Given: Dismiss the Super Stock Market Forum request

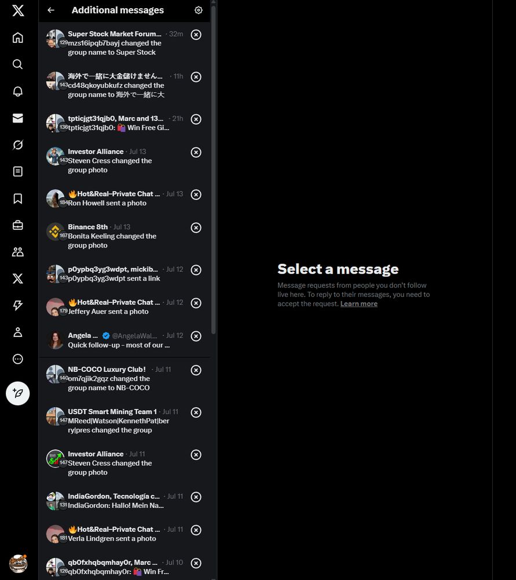Looking at the screenshot, I should coord(196,35).
